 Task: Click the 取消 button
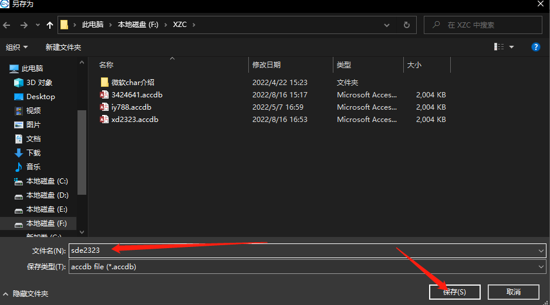[513, 292]
